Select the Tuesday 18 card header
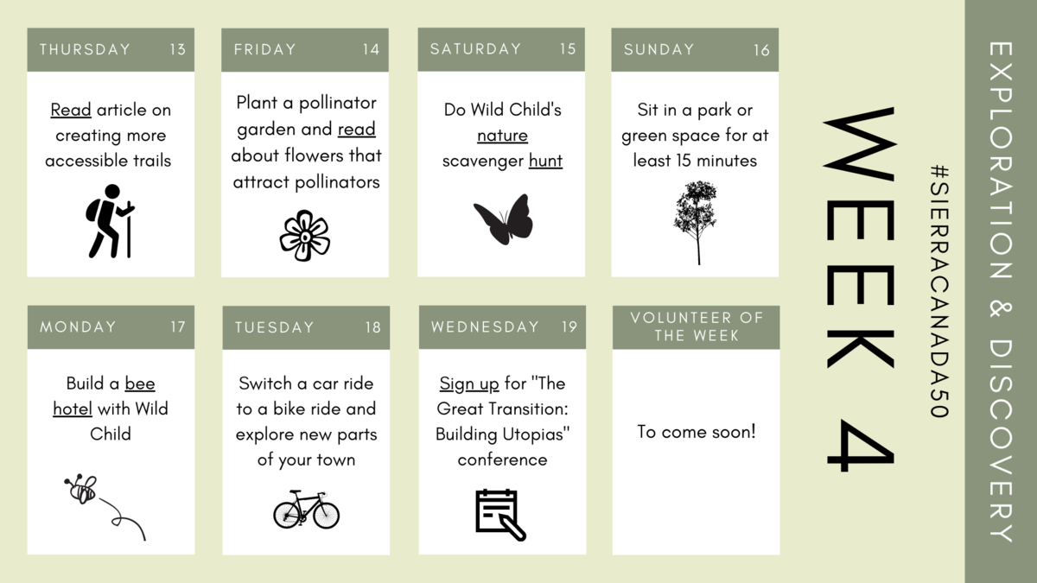Viewport: 1037px width, 583px height. 306,327
